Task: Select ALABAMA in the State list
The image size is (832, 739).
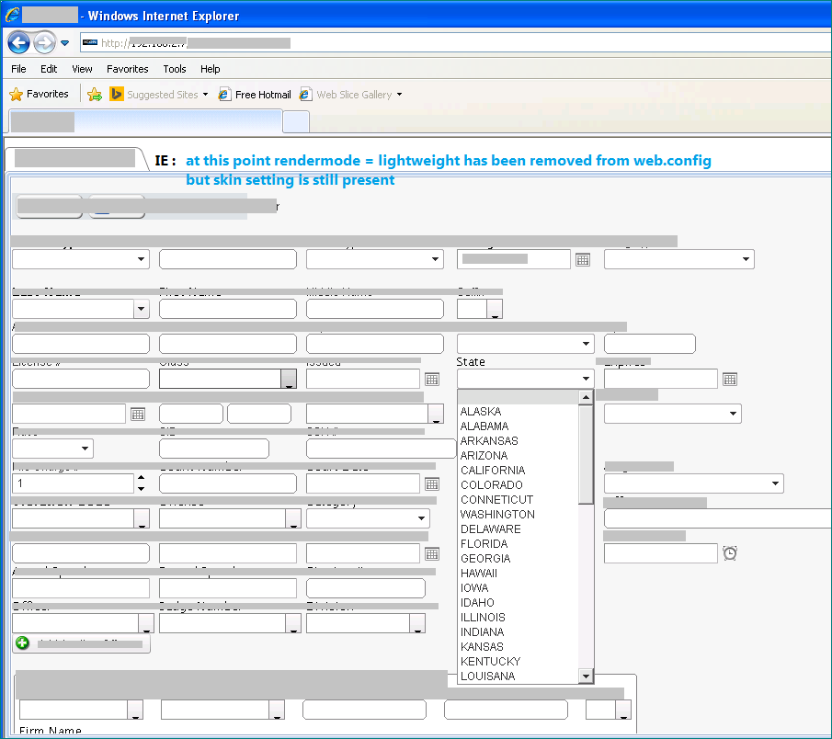Action: pyautogui.click(x=518, y=426)
